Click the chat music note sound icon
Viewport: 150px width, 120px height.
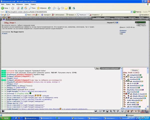(118, 111)
